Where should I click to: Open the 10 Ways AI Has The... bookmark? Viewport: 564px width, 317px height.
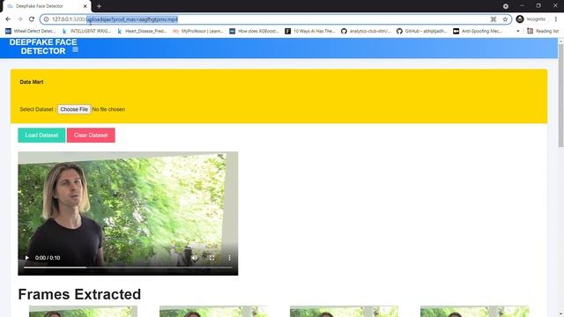pyautogui.click(x=310, y=32)
